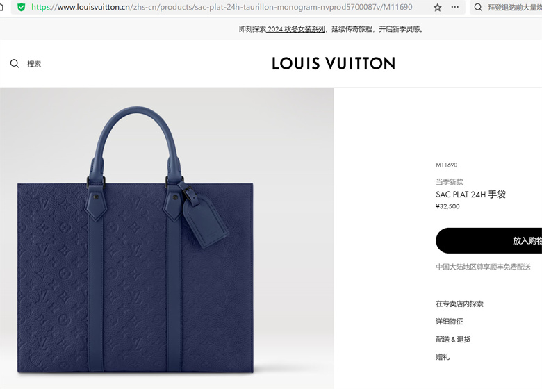
Task: Click the green security shield icon
Action: [x=22, y=7]
